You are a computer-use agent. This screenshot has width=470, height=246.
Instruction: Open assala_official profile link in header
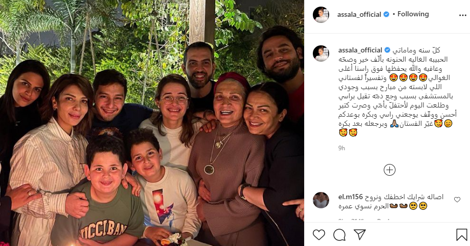[359, 14]
